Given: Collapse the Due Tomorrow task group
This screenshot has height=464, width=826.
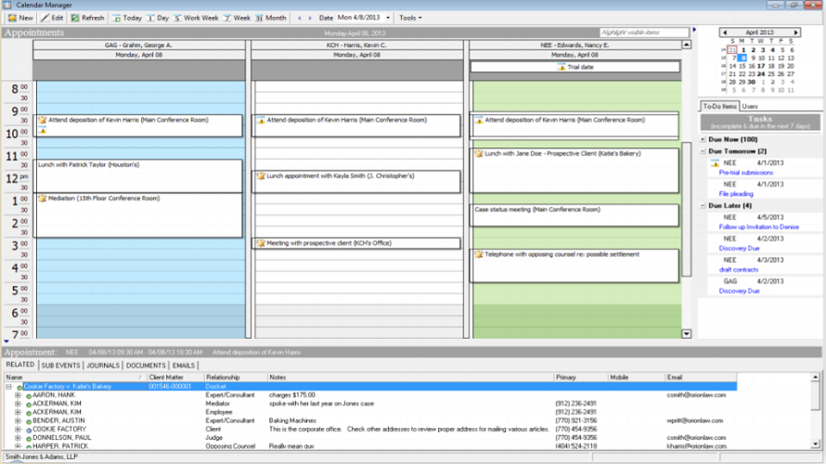Looking at the screenshot, I should [703, 151].
